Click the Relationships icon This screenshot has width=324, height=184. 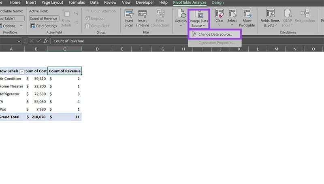coord(305,13)
